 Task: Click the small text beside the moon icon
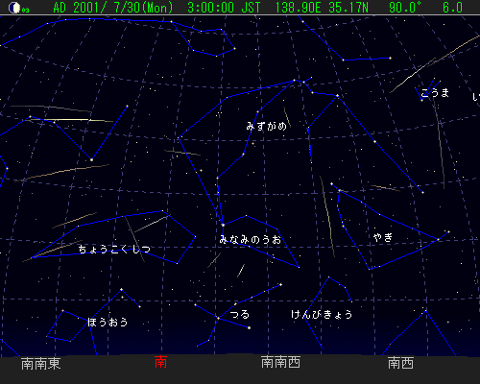[x=25, y=11]
